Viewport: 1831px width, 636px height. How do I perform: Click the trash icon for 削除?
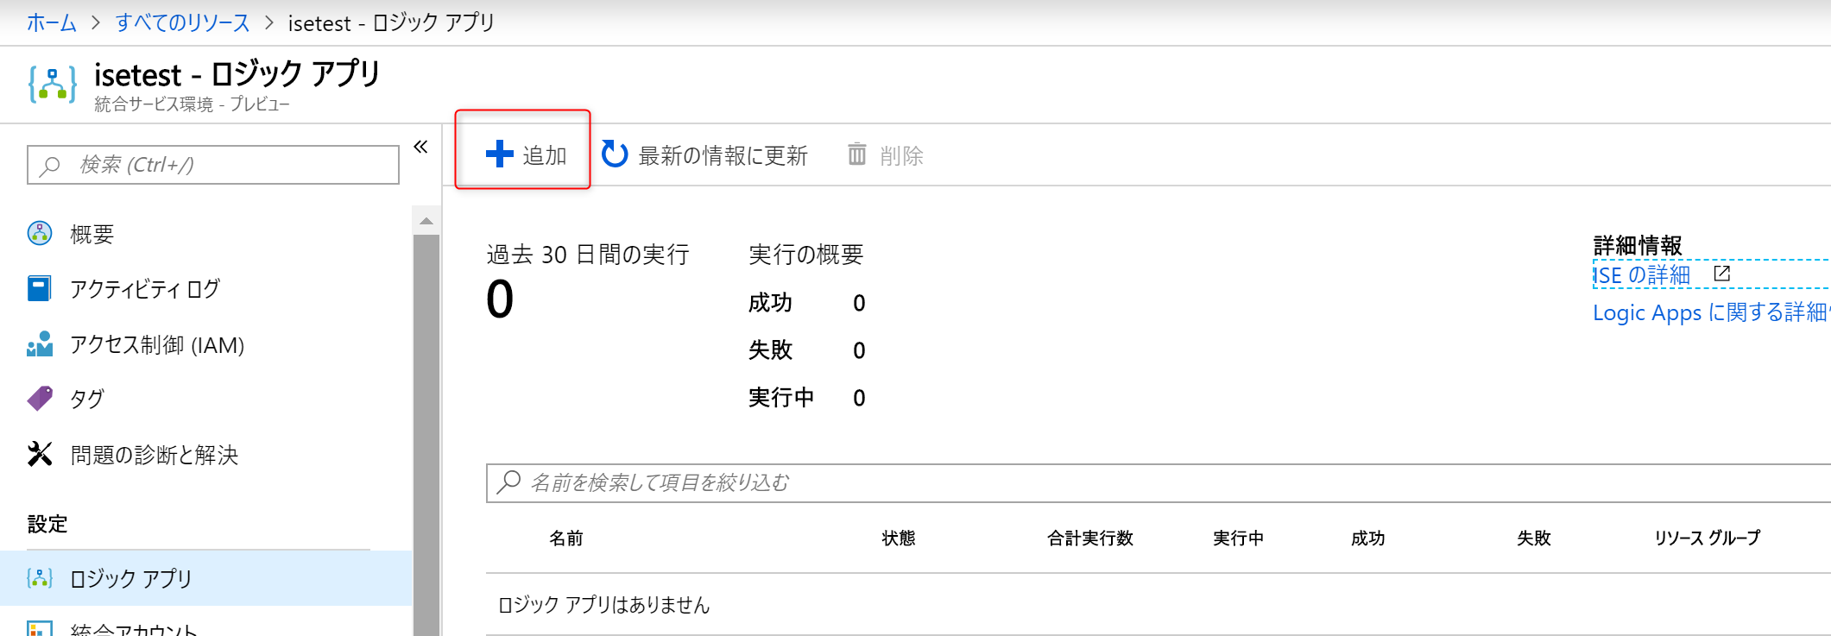(856, 154)
